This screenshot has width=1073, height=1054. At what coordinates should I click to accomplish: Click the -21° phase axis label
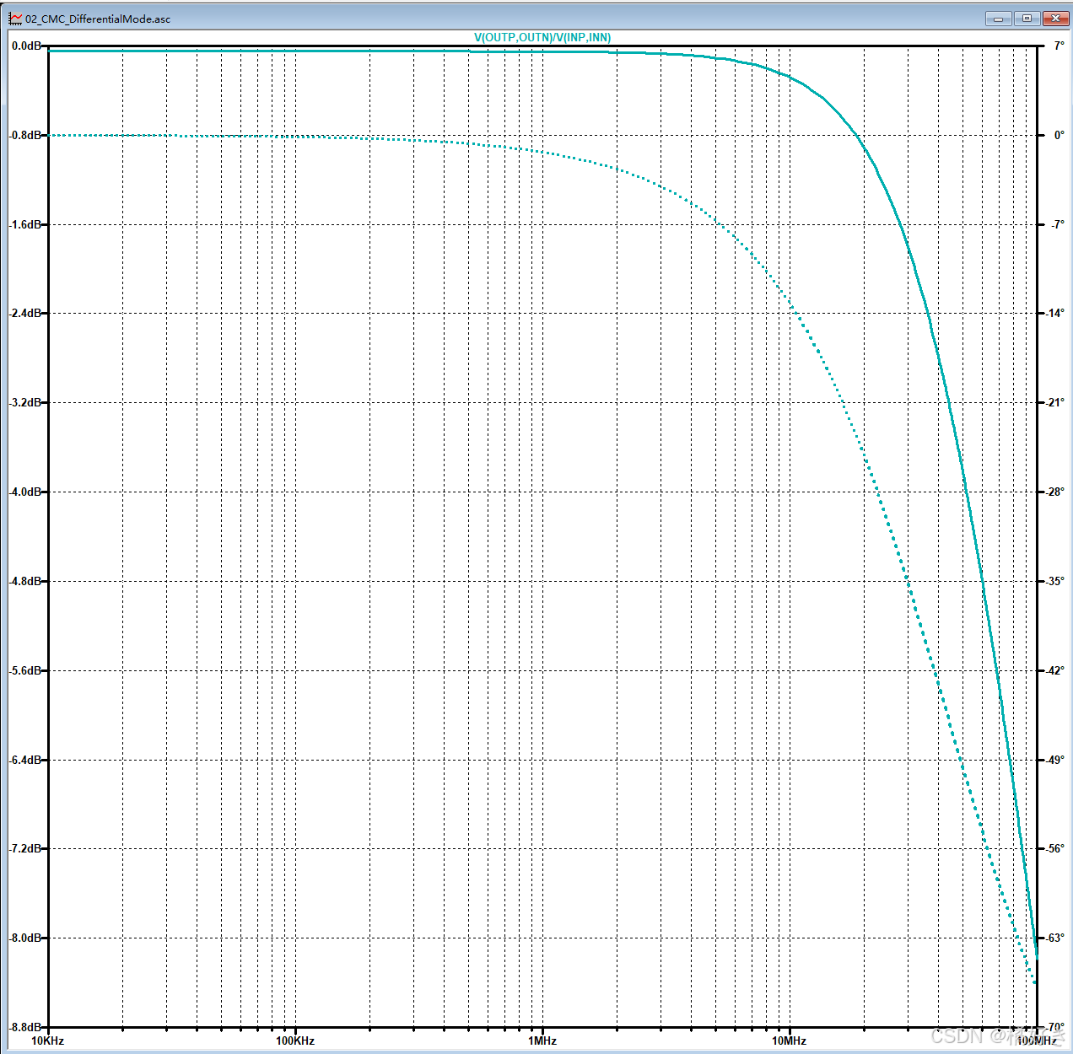[1055, 402]
